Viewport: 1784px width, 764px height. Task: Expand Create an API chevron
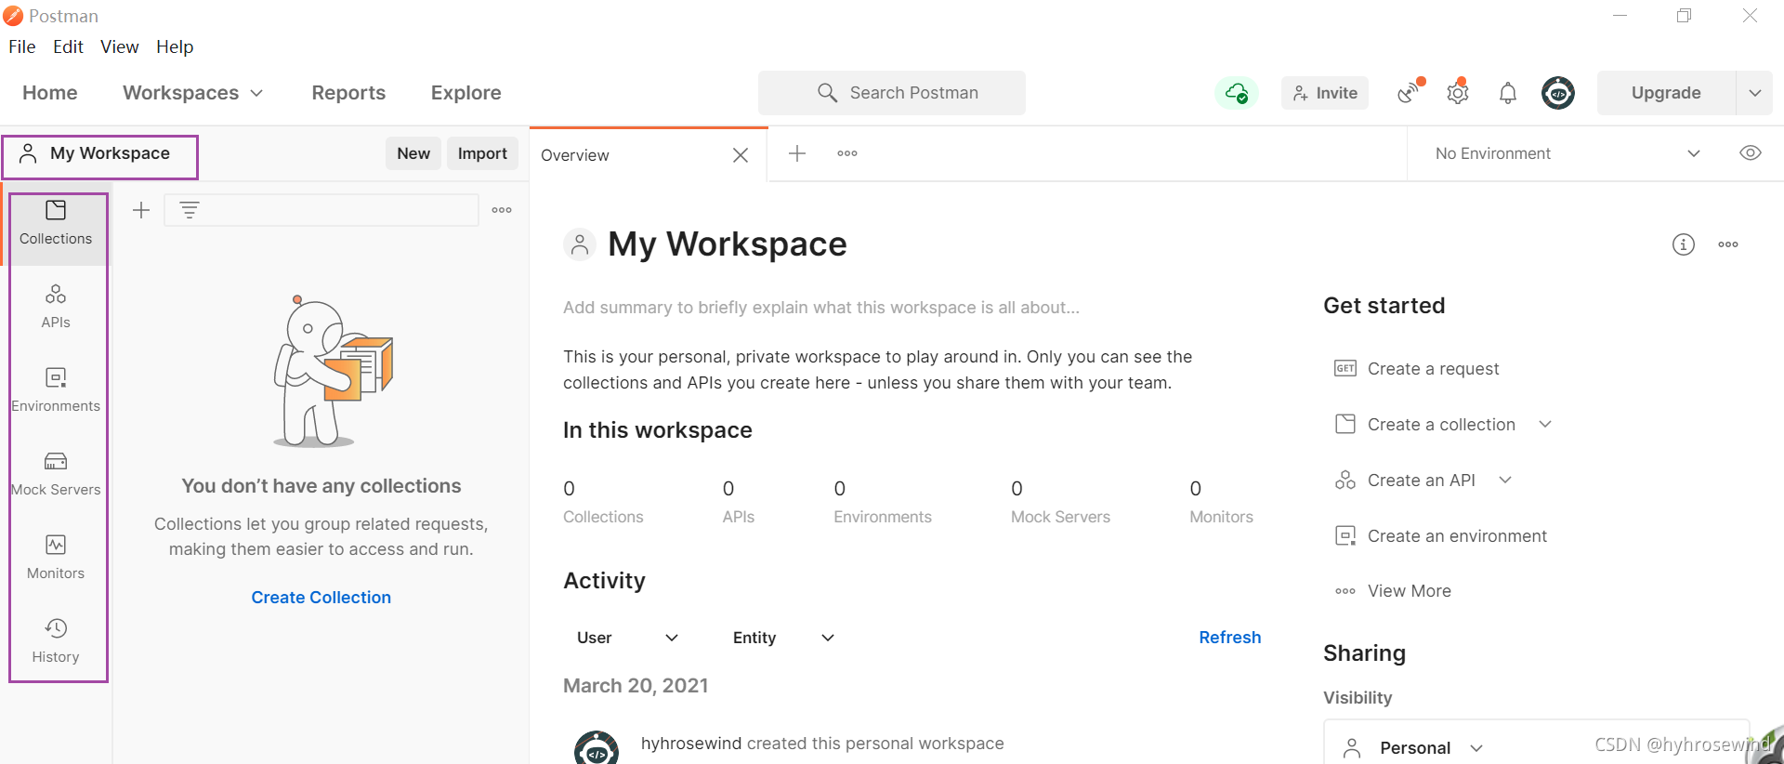click(x=1506, y=481)
